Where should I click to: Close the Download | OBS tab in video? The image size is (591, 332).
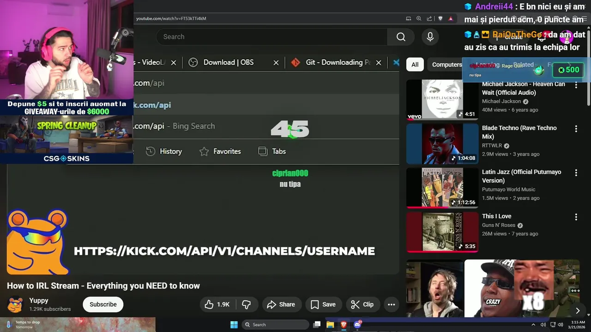276,63
